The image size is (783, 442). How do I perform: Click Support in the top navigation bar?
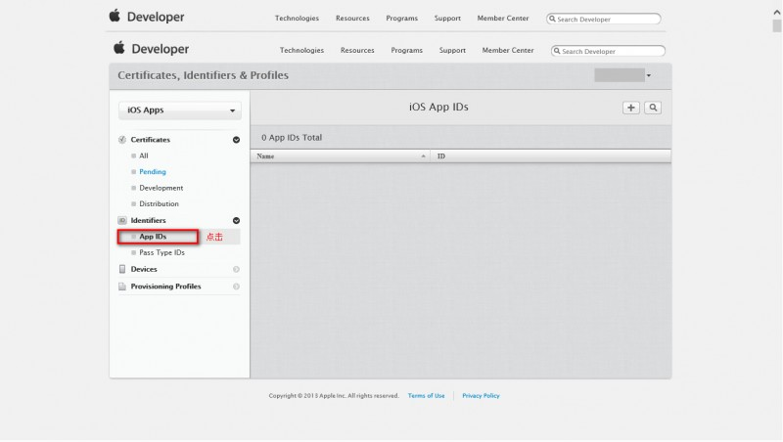(x=447, y=18)
